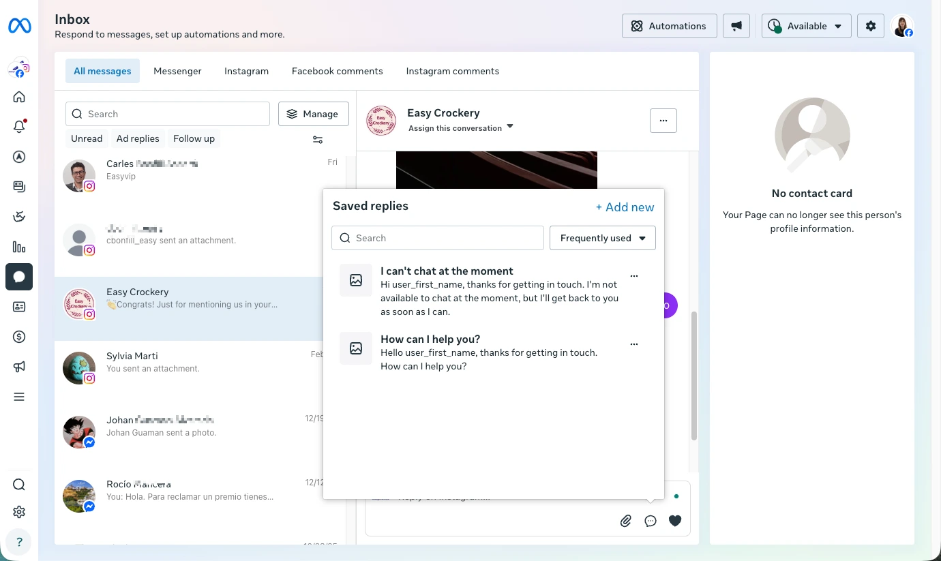Toggle the Unread filter chip
This screenshot has width=941, height=561.
click(x=87, y=138)
